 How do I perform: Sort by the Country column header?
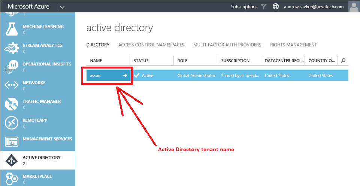click(322, 61)
